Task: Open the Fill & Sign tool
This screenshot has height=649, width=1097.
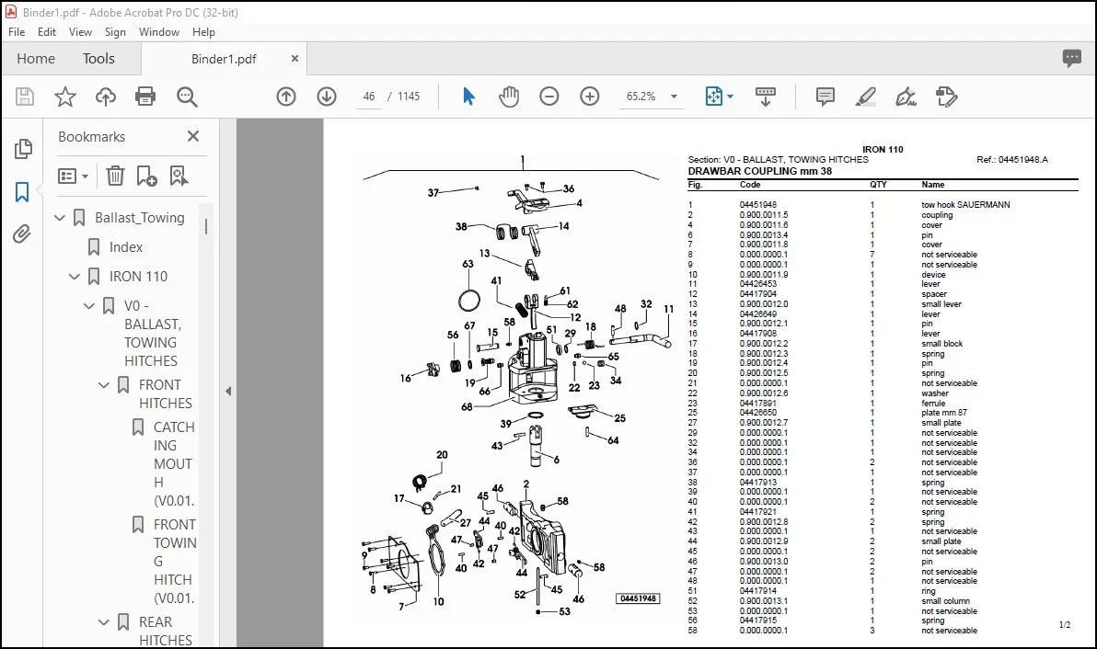Action: pyautogui.click(x=906, y=97)
